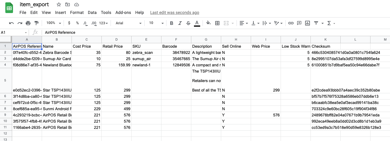Image resolution: width=390 pixels, height=141 pixels.
Task: Select the 'Sunmi Android' name cell
Action: coord(57,109)
